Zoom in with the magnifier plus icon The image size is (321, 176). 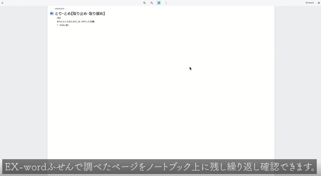(145, 3)
